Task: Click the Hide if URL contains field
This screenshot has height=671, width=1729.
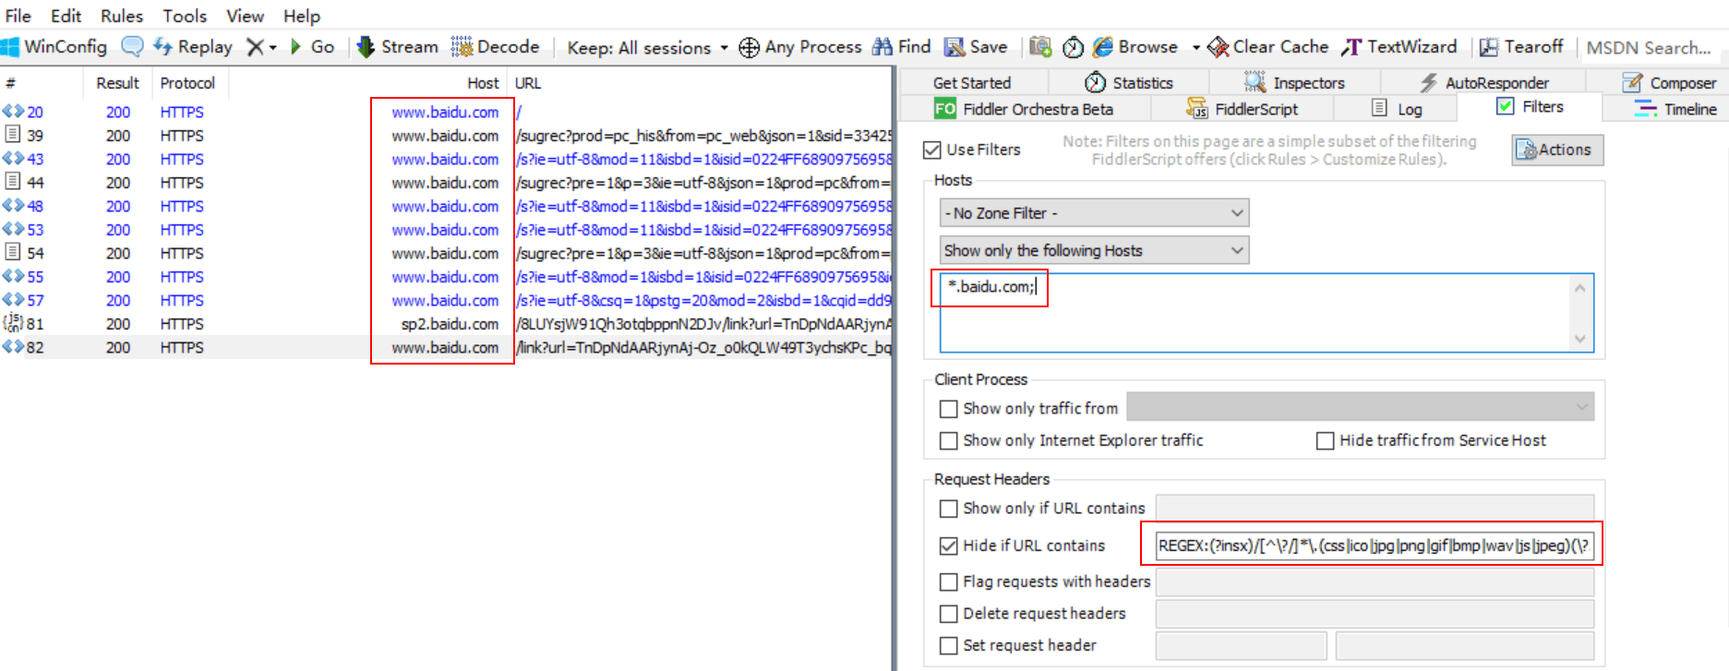Action: click(1374, 545)
